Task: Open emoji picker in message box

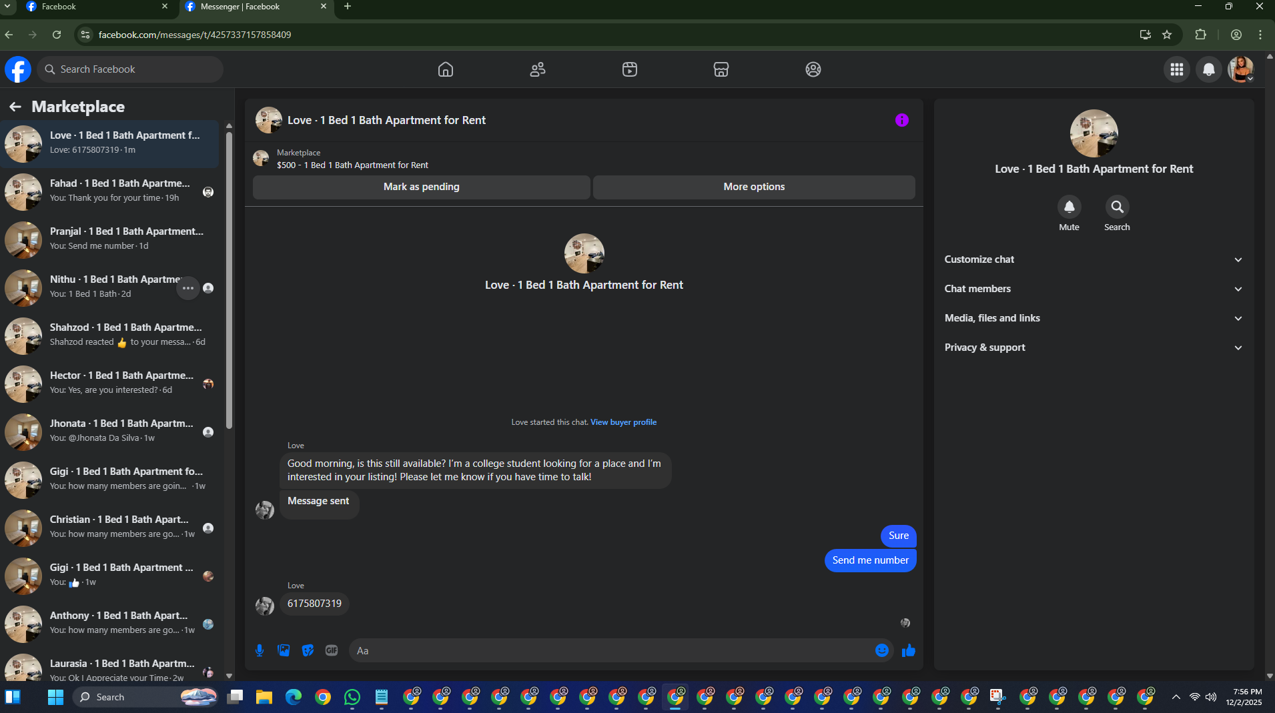Action: [882, 650]
